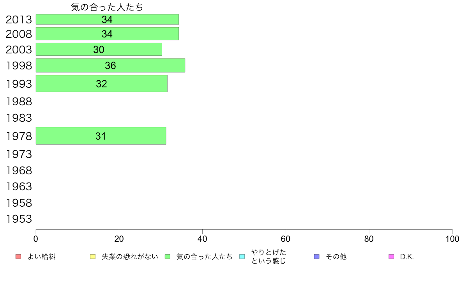Click the blue その他 legend swatch
The height and width of the screenshot is (287, 463).
pos(316,257)
